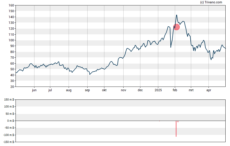Viewport: 230px width, 146px height.
Task: Click the "40" price axis value
Action: coord(12,75)
